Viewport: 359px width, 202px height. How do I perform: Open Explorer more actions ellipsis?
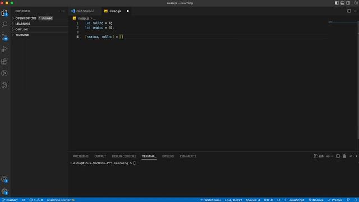click(x=62, y=11)
